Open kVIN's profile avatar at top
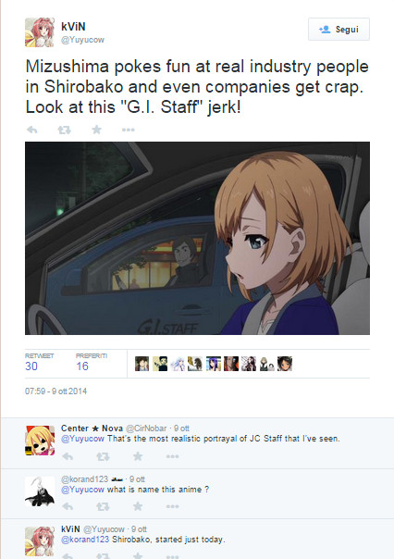The image size is (394, 559). click(40, 32)
